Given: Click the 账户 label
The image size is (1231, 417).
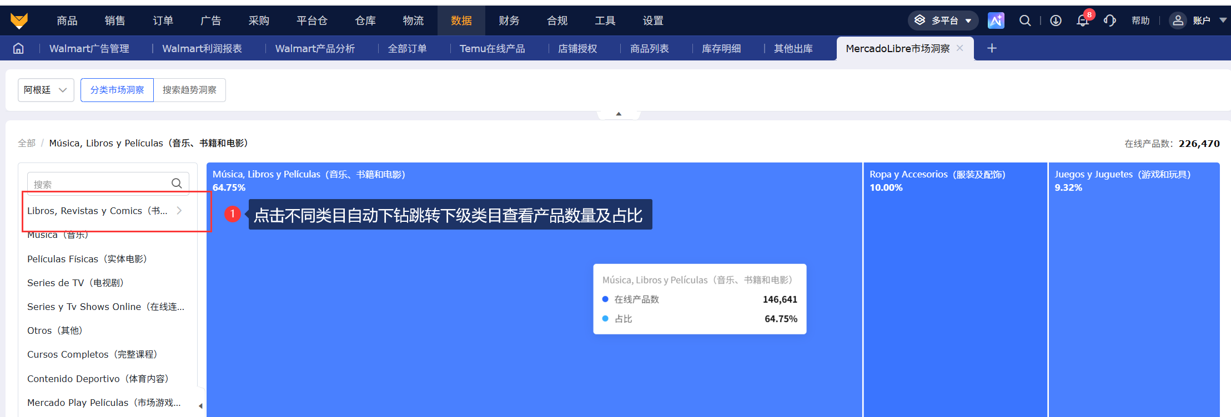Looking at the screenshot, I should 1202,21.
